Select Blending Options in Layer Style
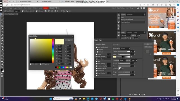This screenshot has width=180, height=101. tap(100, 44)
